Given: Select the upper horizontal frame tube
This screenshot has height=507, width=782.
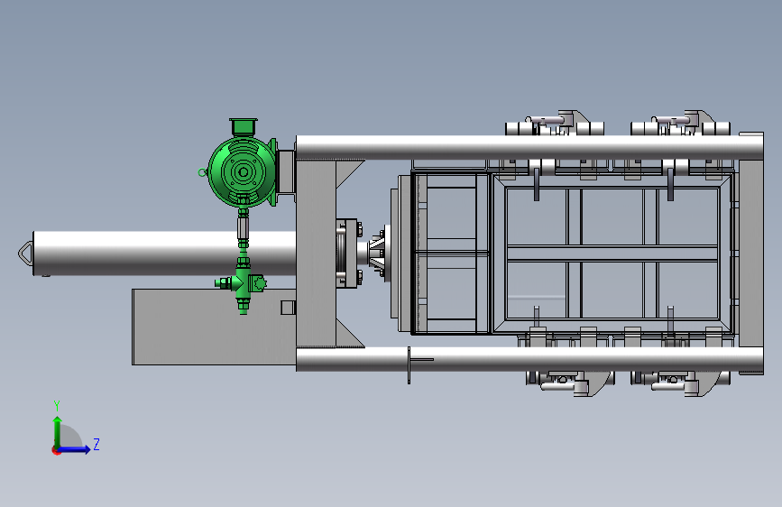Looking at the screenshot, I should tap(529, 148).
